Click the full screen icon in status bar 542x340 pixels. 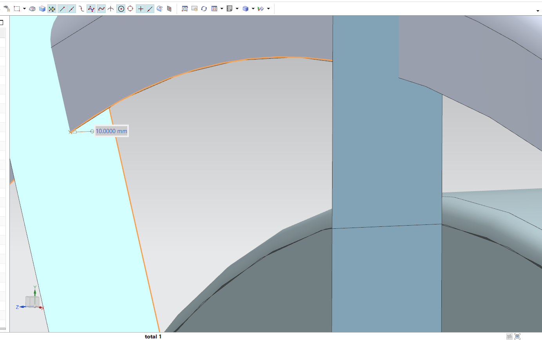point(517,336)
